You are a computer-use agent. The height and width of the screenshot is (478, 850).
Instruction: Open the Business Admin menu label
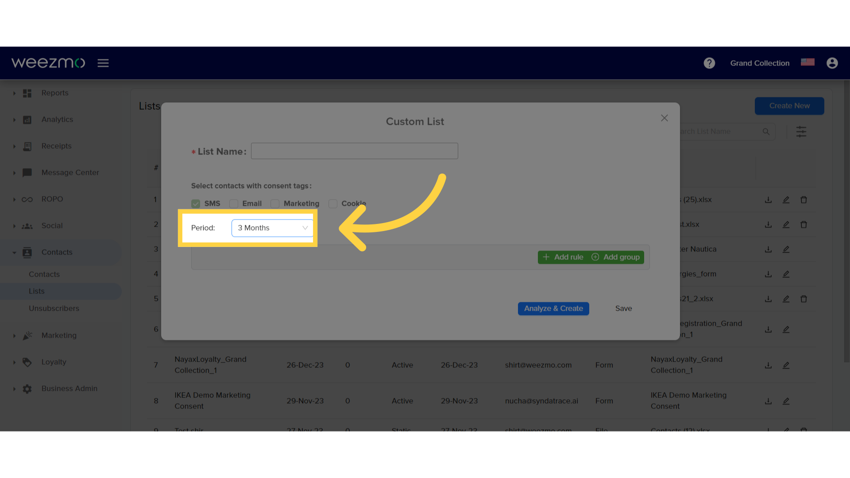click(70, 389)
